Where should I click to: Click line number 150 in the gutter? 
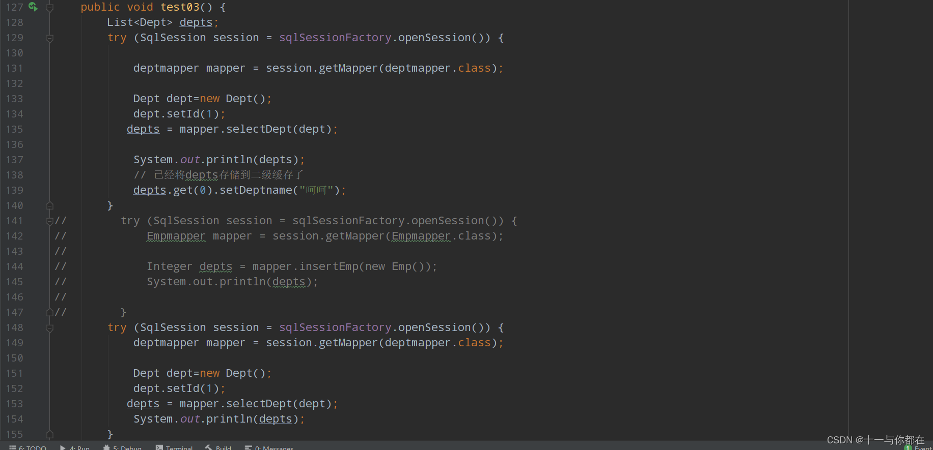(x=15, y=358)
